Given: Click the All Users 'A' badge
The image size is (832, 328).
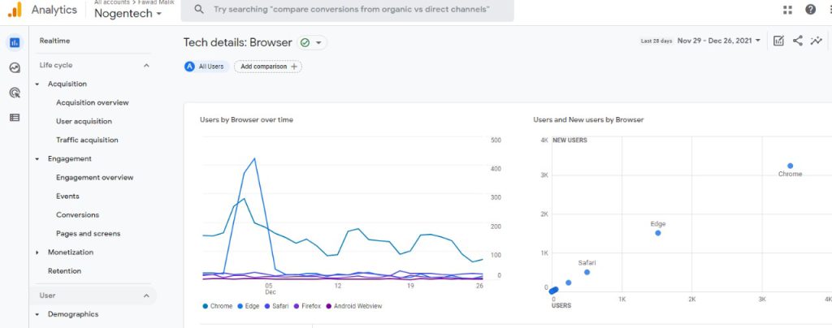Looking at the screenshot, I should pos(189,67).
